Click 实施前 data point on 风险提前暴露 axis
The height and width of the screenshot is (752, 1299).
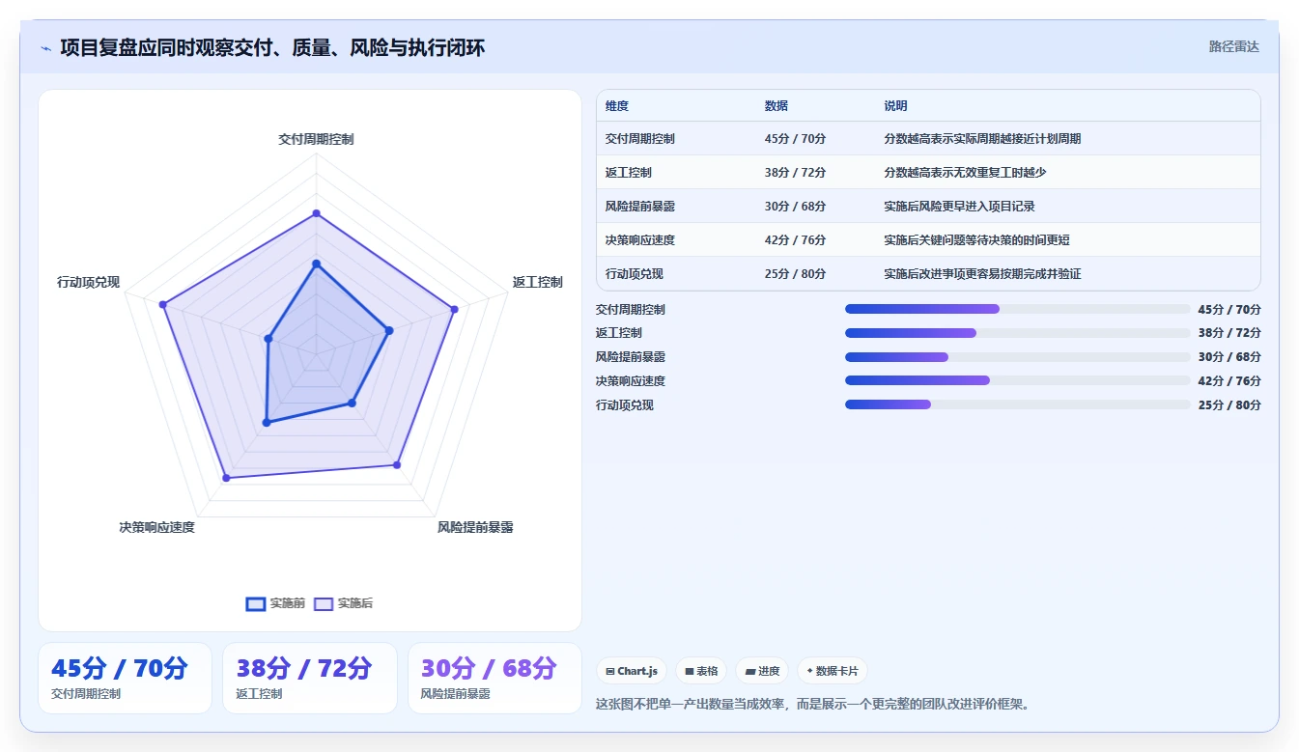(x=352, y=403)
